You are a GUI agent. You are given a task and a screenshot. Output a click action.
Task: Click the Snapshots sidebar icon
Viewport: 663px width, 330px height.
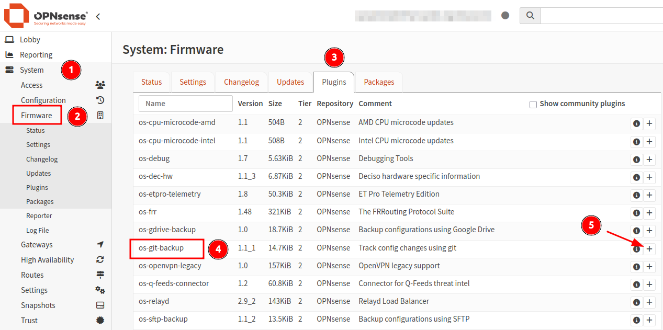click(100, 305)
